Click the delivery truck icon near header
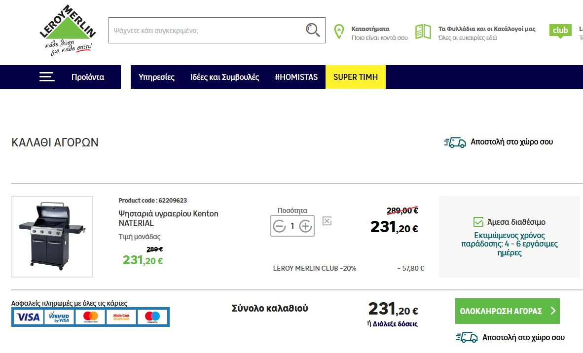Image resolution: width=583 pixels, height=353 pixels. (x=455, y=142)
